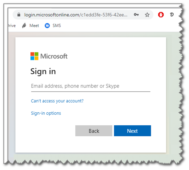This screenshot has height=170, width=189.
Task: Follow the Can't access your account link
Action: (x=57, y=101)
